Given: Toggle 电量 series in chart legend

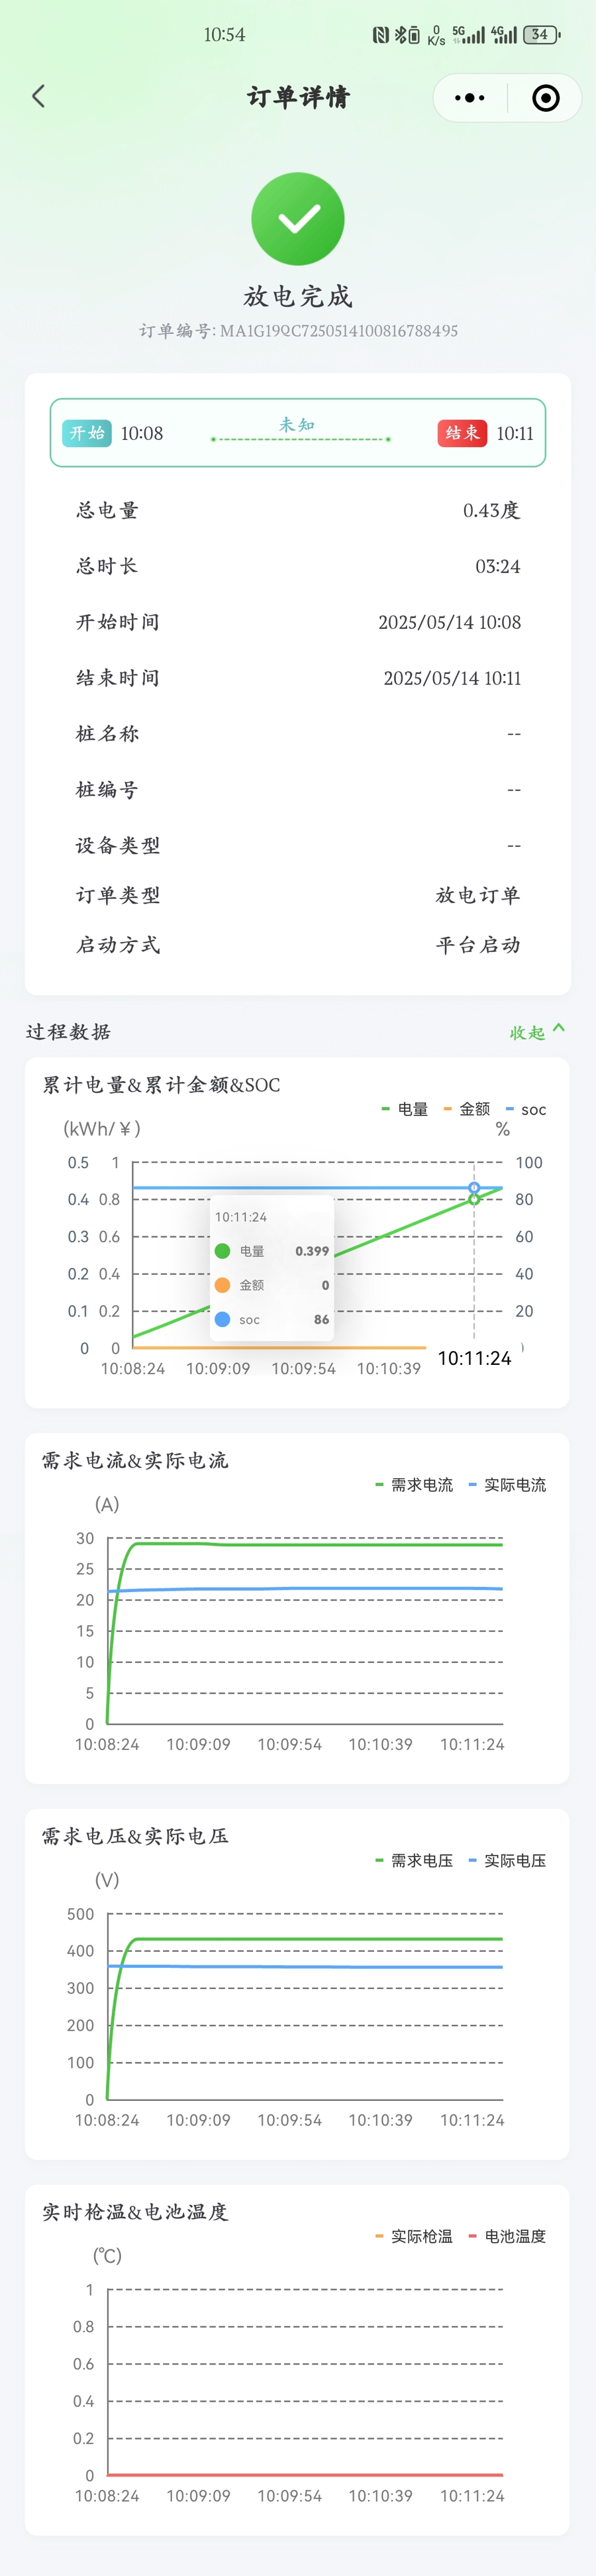Looking at the screenshot, I should coord(406,1109).
